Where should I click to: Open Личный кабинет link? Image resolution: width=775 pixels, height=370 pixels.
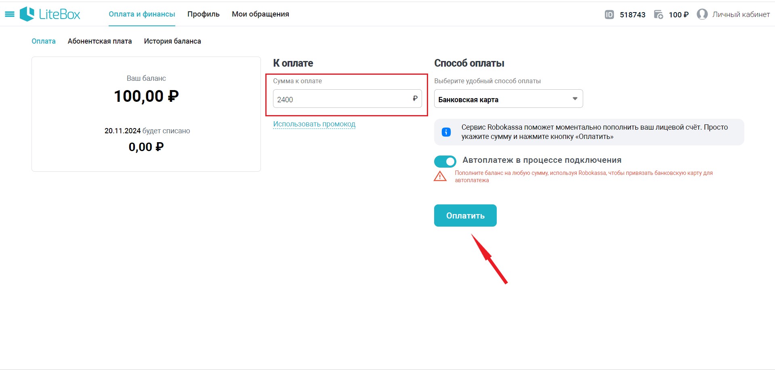tap(741, 15)
